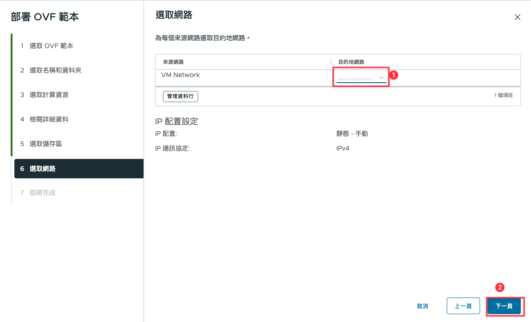The height and width of the screenshot is (322, 531).
Task: Open the 目的地網路 dropdown for VM Network
Action: pos(362,78)
